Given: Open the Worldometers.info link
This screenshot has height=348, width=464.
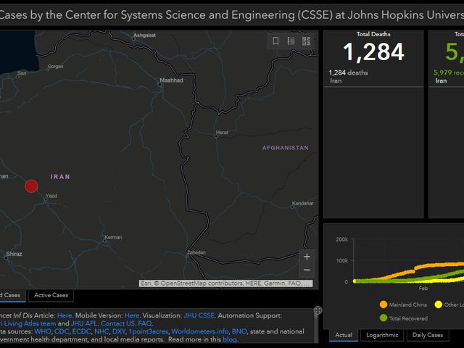Looking at the screenshot, I should (x=200, y=331).
